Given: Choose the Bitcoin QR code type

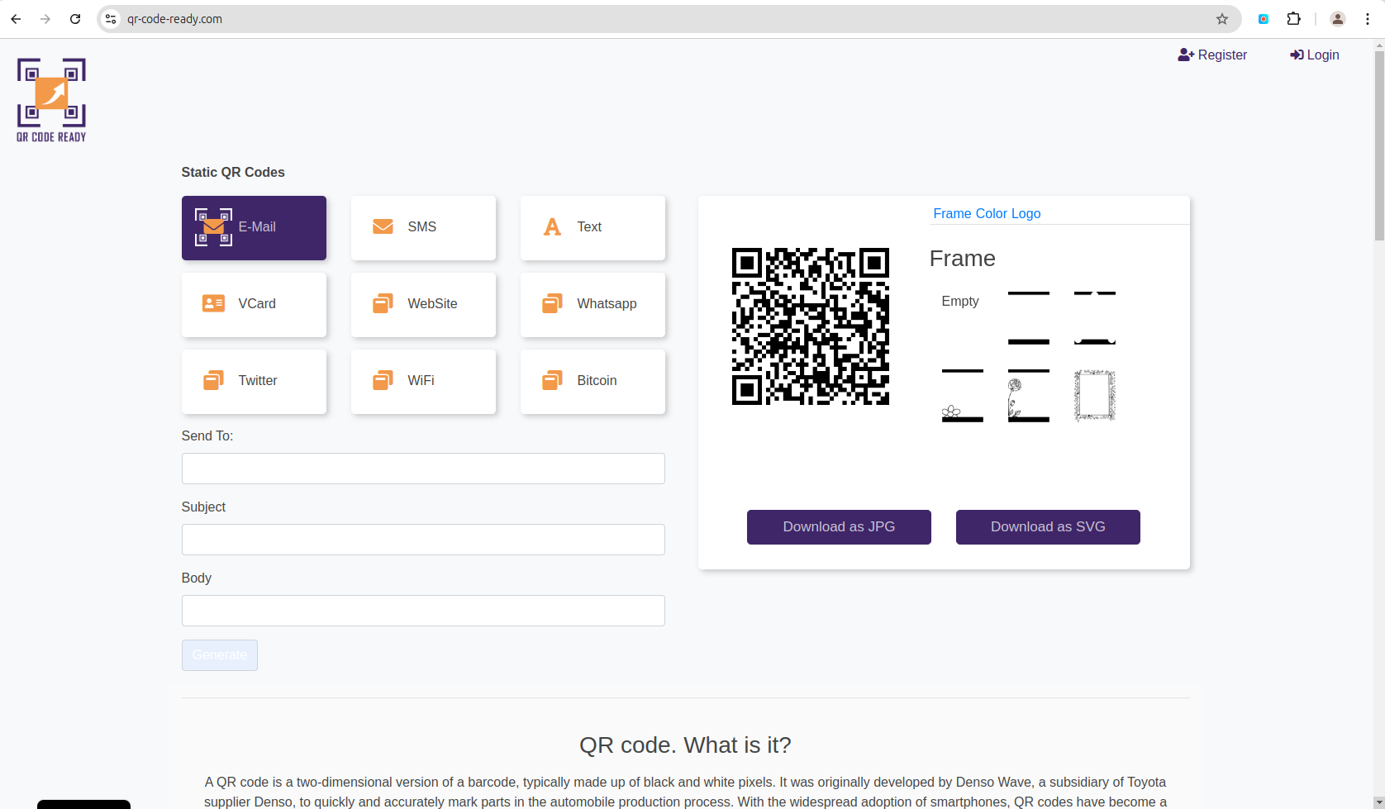Looking at the screenshot, I should (x=593, y=382).
